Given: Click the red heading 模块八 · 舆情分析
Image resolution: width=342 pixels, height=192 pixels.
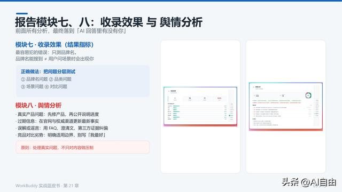Looking at the screenshot, I should tap(38, 106).
